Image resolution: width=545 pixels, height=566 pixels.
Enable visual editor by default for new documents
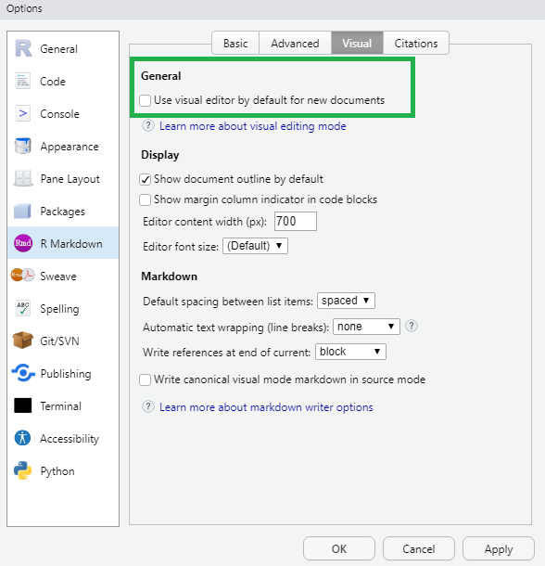pyautogui.click(x=145, y=101)
